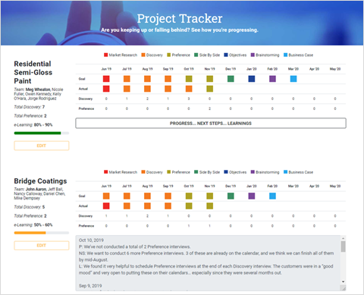
Task: Select the Jan '20 dark blue Objectives Goal square
Action: [x=252, y=79]
